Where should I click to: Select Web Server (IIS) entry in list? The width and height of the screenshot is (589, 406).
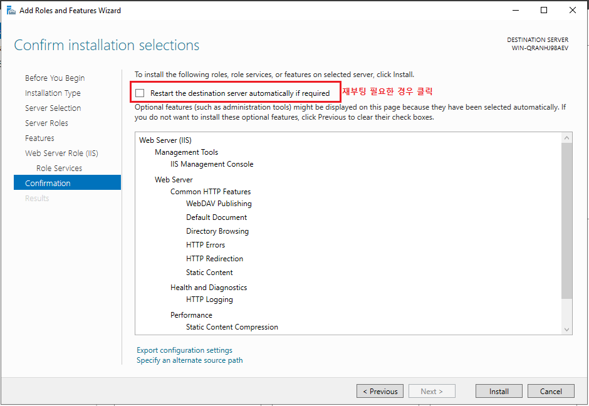pos(165,140)
